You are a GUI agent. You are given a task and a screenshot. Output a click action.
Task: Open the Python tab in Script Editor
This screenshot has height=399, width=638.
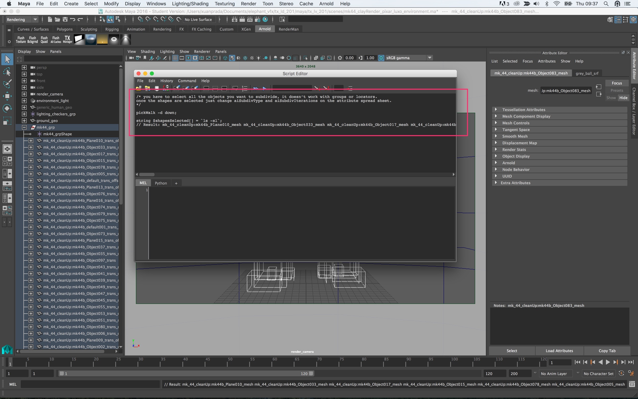161,183
